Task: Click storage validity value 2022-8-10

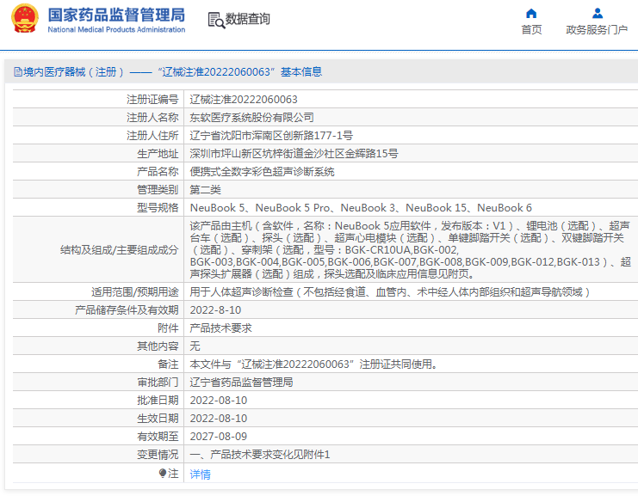Action: [x=215, y=310]
